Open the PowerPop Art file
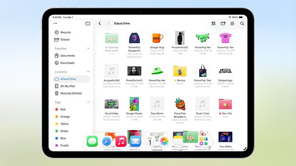Screen dimensions: 296x166 point(203,38)
